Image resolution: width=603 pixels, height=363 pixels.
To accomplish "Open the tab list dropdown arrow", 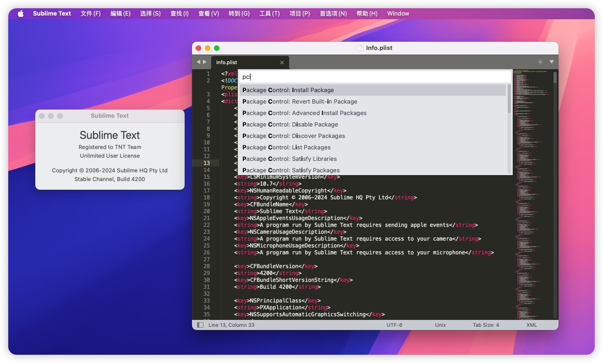I will pyautogui.click(x=552, y=62).
